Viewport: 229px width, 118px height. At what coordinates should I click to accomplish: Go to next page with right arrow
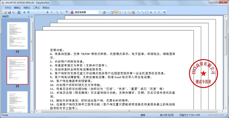click(x=29, y=12)
